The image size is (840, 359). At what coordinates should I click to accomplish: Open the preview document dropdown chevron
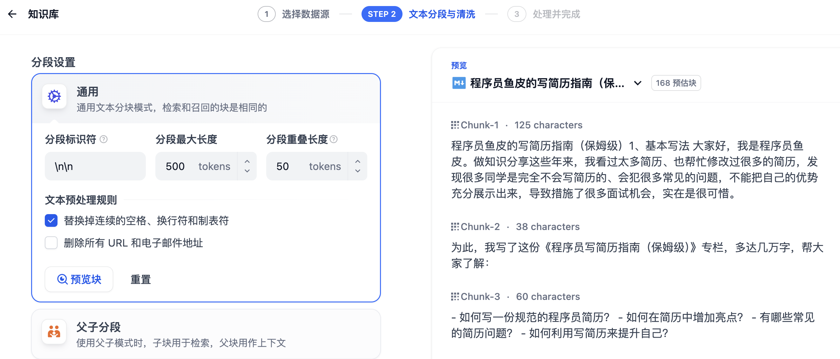(638, 83)
